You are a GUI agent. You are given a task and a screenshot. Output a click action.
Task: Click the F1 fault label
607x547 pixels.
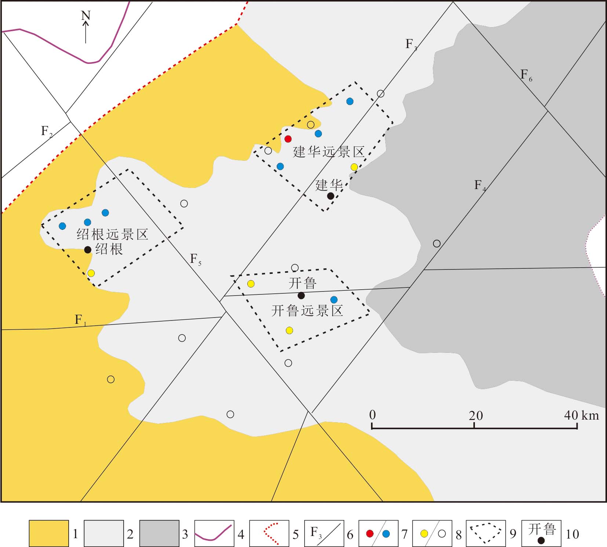tap(80, 320)
